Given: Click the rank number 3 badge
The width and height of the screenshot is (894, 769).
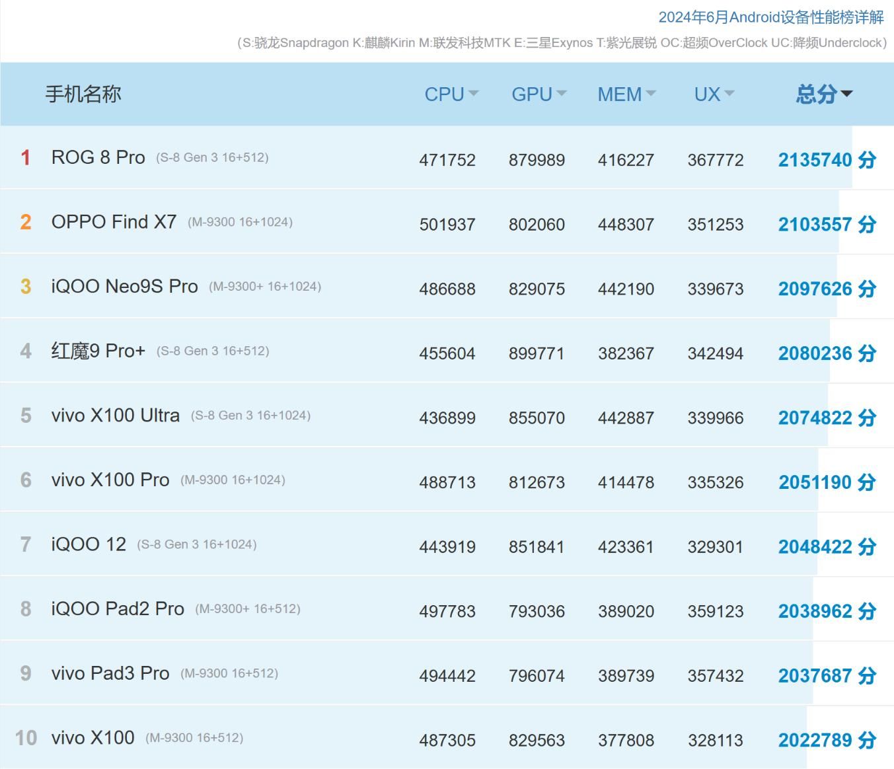Looking at the screenshot, I should point(25,287).
